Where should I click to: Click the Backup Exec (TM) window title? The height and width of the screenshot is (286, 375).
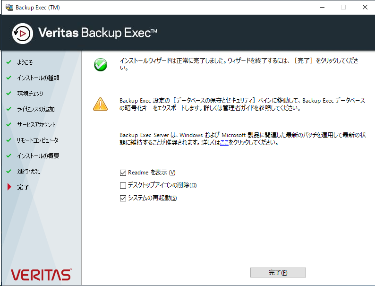click(x=38, y=8)
